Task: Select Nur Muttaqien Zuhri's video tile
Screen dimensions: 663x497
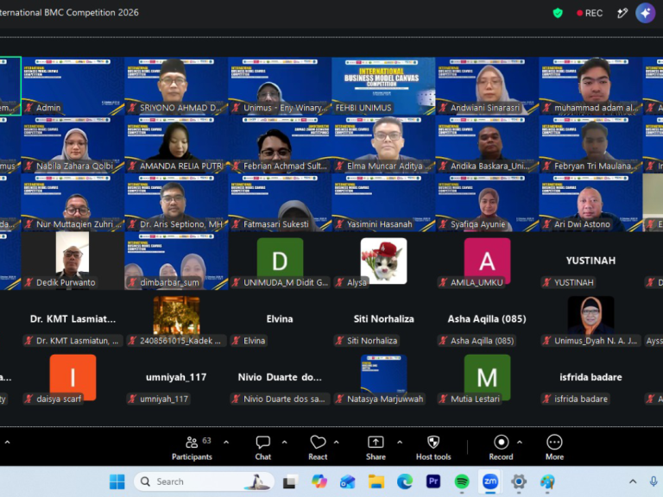Action: pos(73,203)
